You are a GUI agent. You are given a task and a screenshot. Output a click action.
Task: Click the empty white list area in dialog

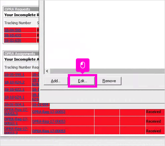(x=104, y=34)
